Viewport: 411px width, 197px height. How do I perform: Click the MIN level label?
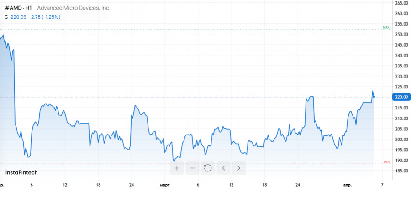tap(387, 162)
